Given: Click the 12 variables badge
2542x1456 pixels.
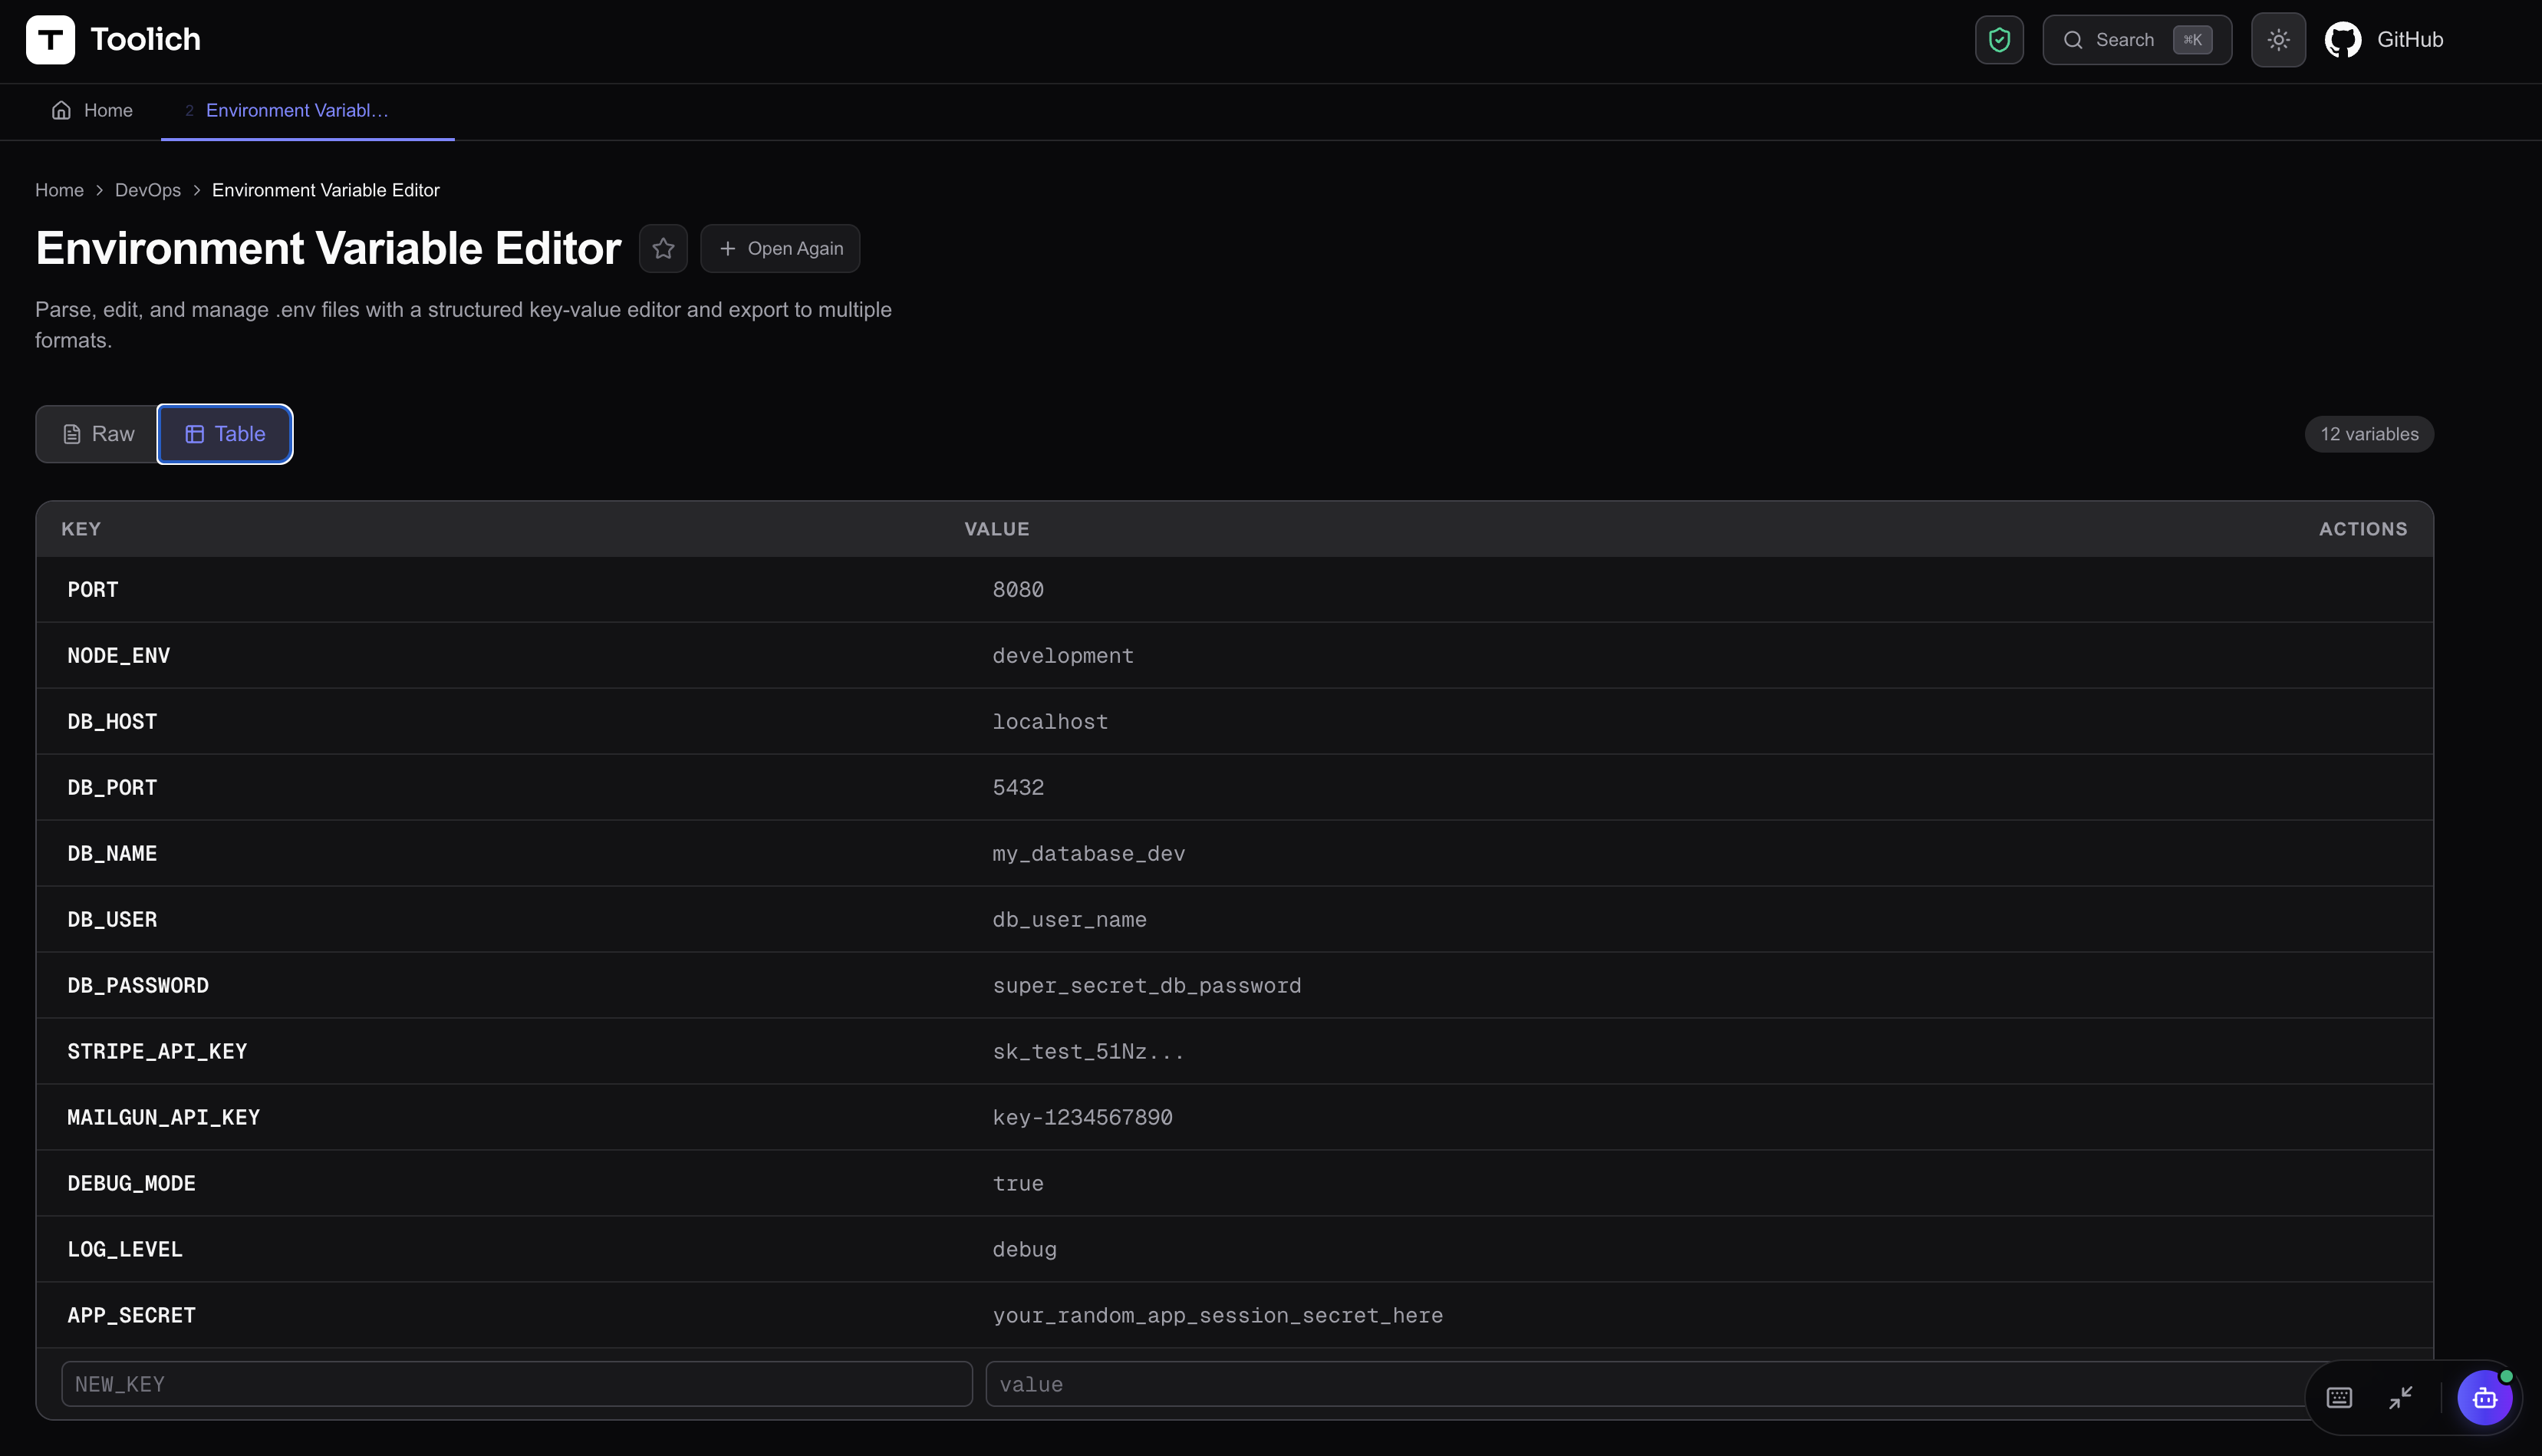Looking at the screenshot, I should point(2369,434).
